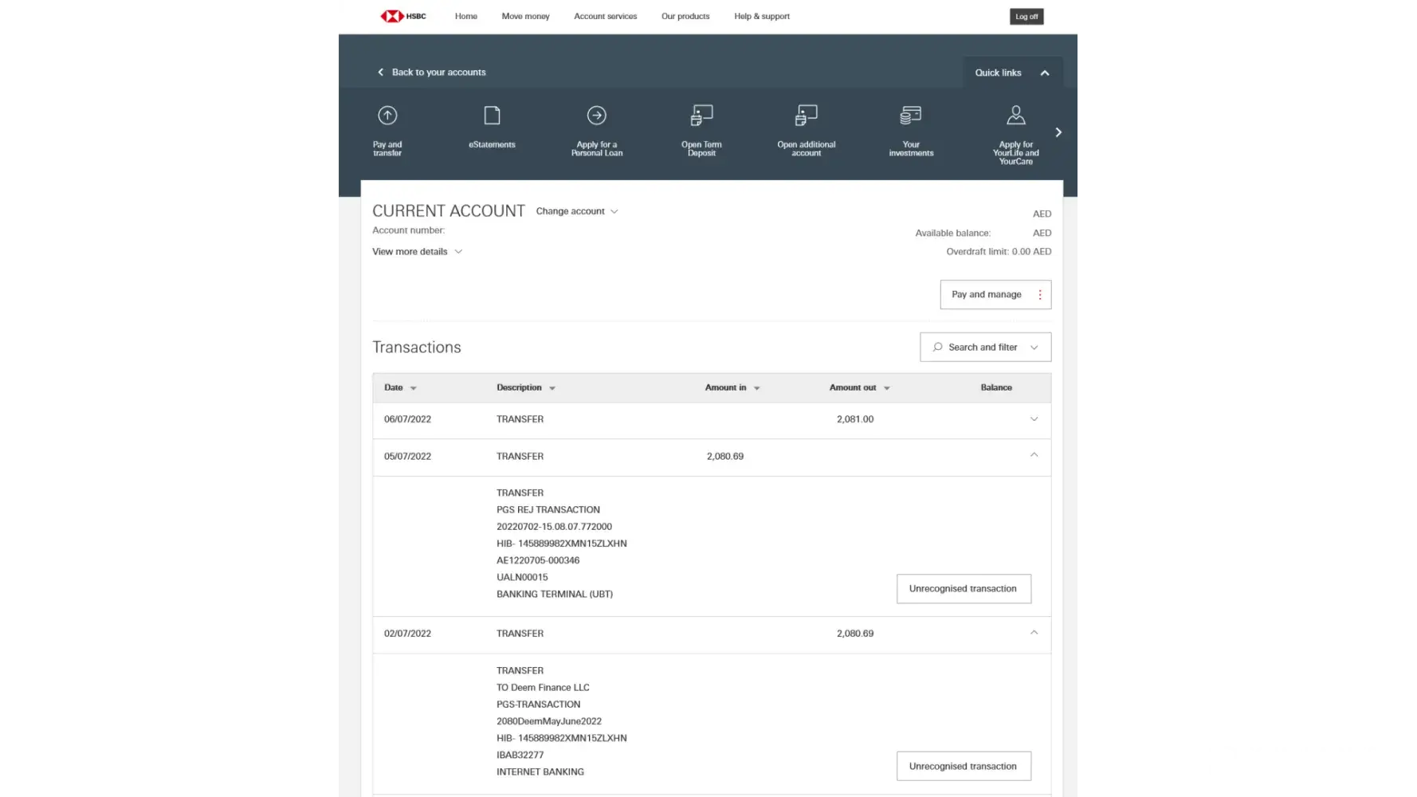Viewport: 1417px width, 797px height.
Task: Click the HSBC logo
Action: [x=403, y=16]
